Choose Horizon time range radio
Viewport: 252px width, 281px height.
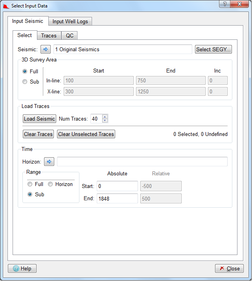[50, 184]
